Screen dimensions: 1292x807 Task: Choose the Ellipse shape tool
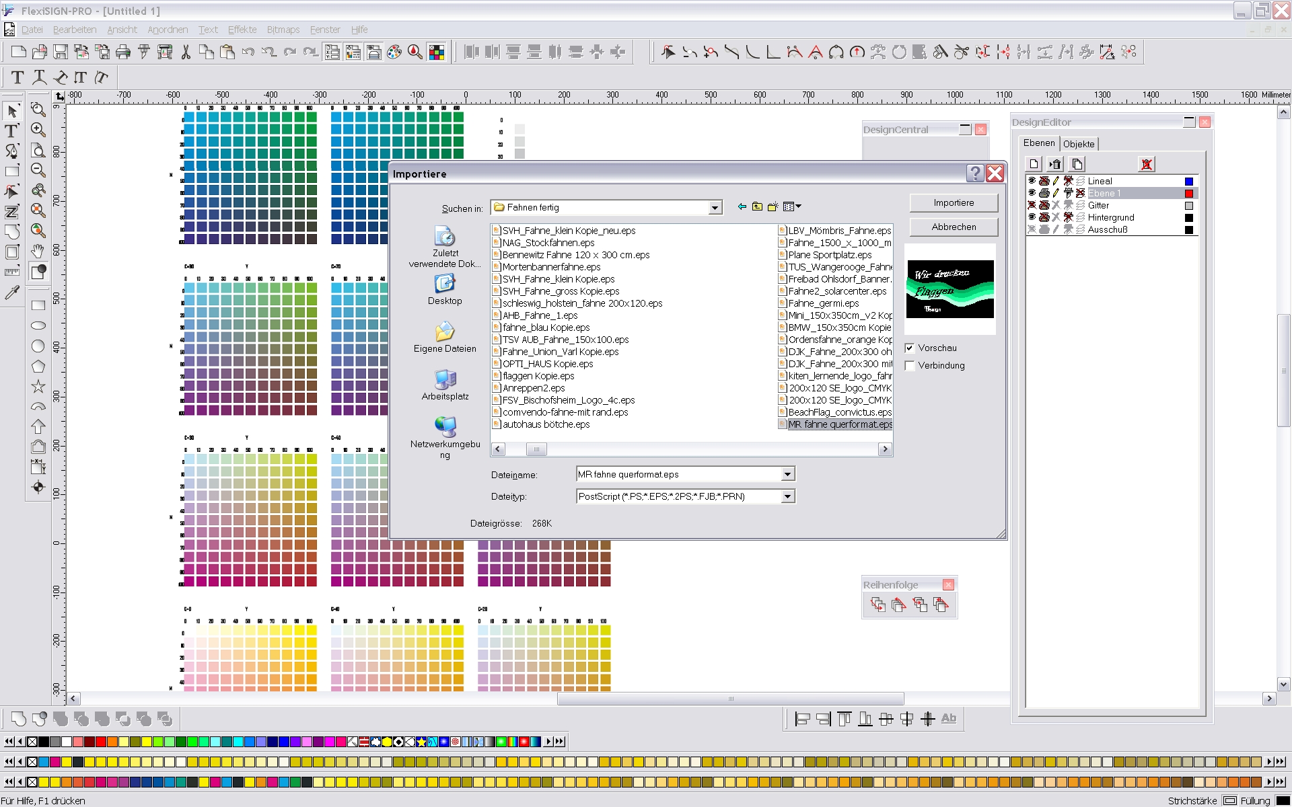point(38,325)
